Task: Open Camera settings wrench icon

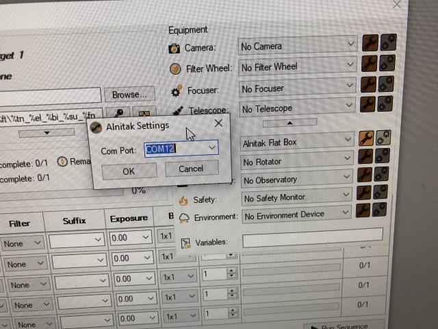Action: [x=370, y=42]
